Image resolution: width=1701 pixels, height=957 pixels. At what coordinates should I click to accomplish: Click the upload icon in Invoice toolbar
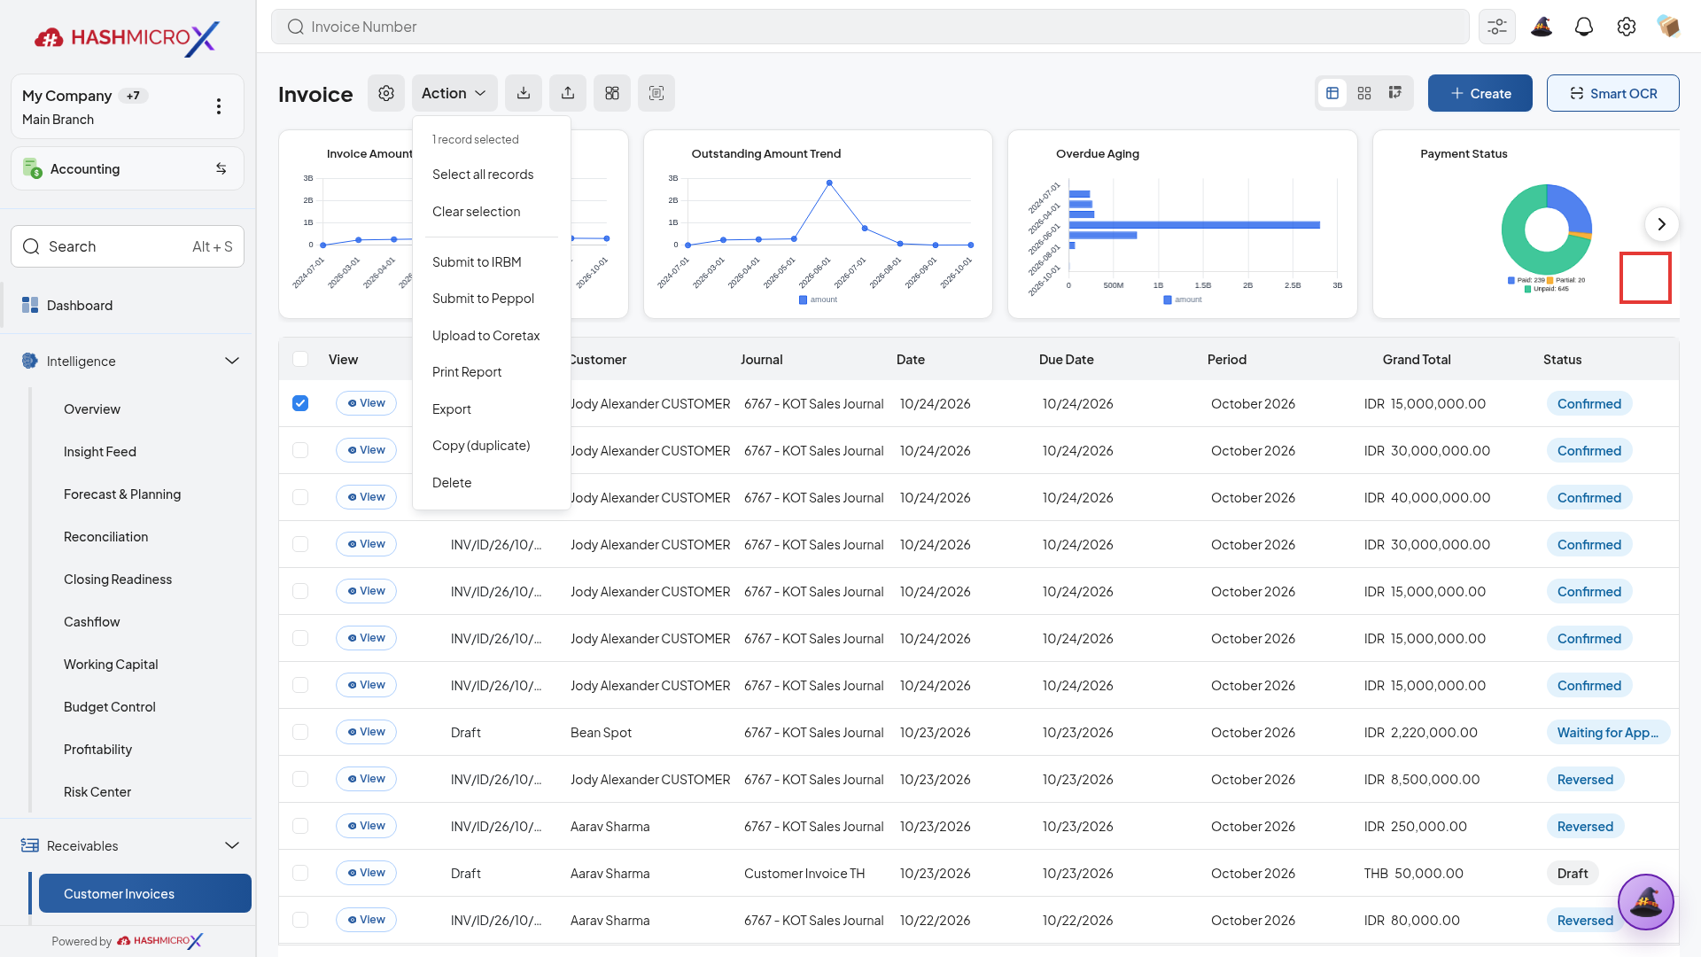[x=568, y=93]
